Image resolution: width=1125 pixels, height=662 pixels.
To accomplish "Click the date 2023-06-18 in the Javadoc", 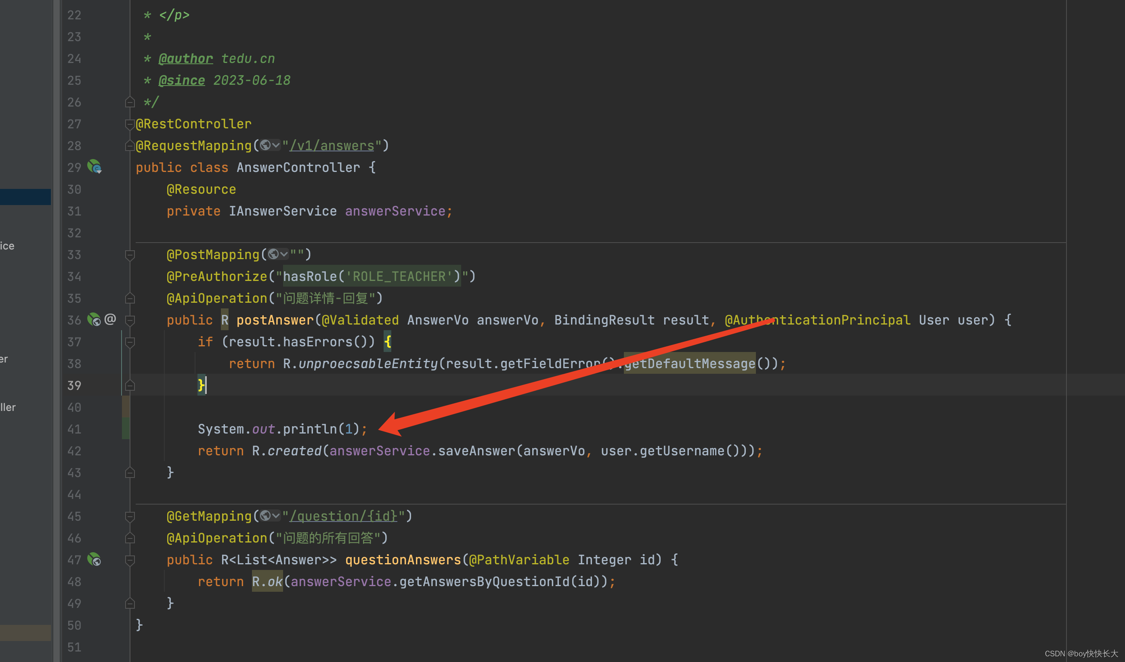I will click(x=252, y=80).
